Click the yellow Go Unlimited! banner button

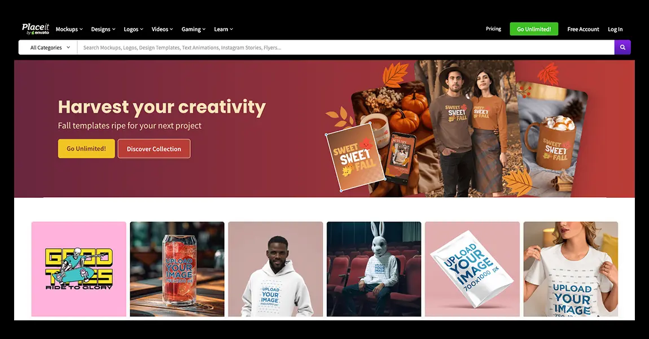click(x=86, y=149)
